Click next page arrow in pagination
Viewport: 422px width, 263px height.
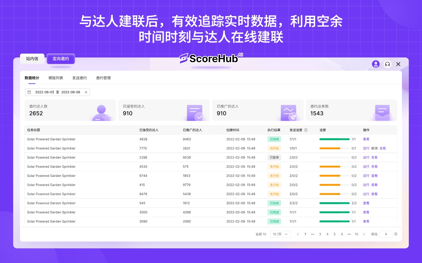pyautogui.click(x=364, y=234)
